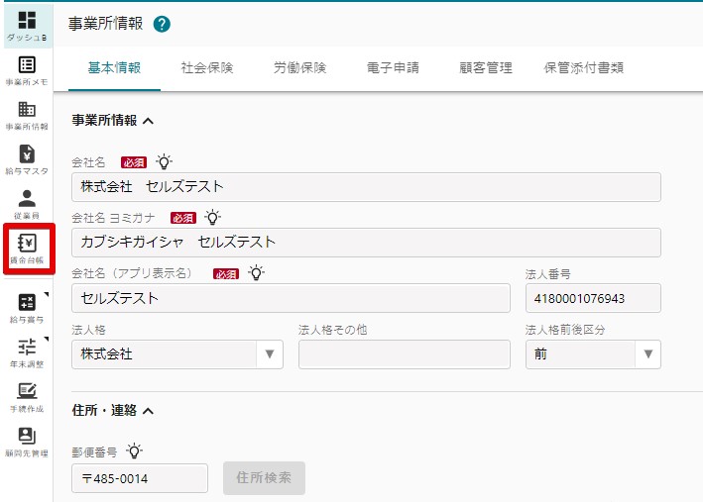
Task: Click the アプリ表示名 input field
Action: 291,298
